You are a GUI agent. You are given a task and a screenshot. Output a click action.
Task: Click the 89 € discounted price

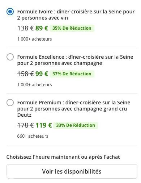(x=42, y=28)
